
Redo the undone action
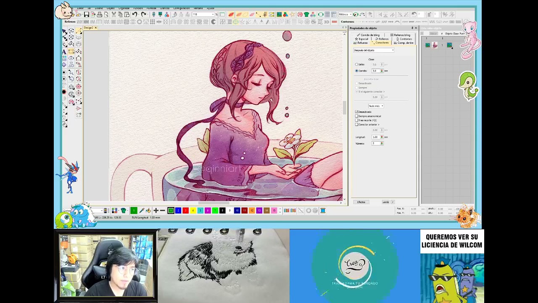[x=144, y=15]
